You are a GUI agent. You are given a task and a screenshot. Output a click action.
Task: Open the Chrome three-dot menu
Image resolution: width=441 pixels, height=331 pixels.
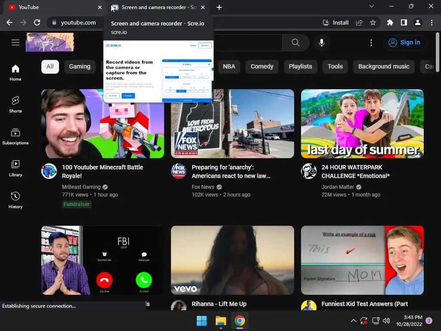(x=432, y=22)
